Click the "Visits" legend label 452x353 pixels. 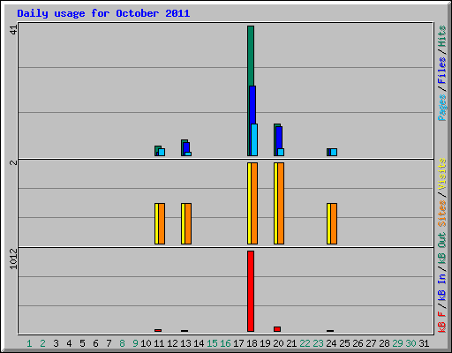[442, 174]
